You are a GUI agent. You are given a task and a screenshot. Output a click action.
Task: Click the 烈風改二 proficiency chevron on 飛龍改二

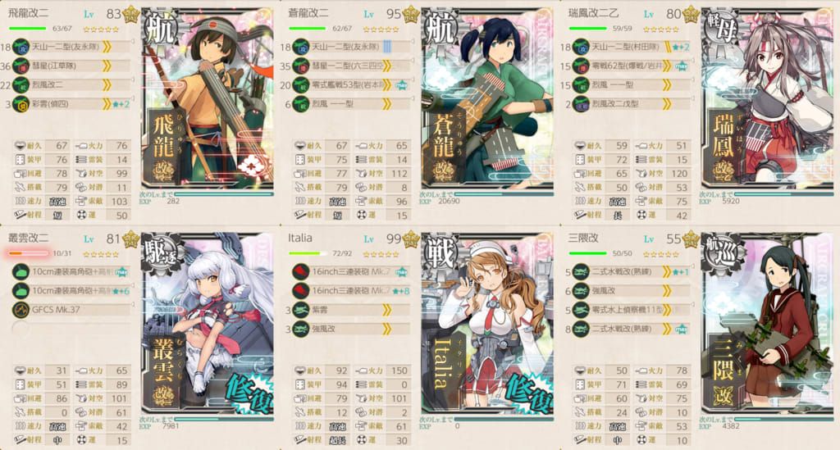(107, 85)
